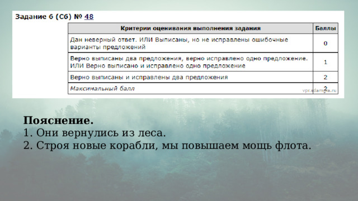Click the row 'Верно выписаны два предложения, верно исправлено'

pos(190,62)
